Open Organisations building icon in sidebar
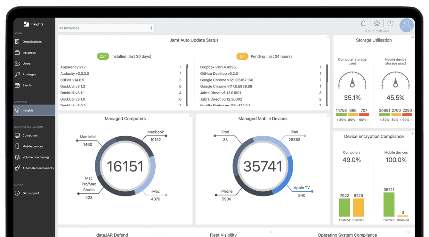This screenshot has height=237, width=429. tap(17, 42)
